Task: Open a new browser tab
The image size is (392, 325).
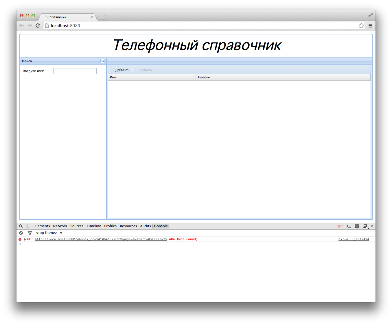Action: pos(101,17)
